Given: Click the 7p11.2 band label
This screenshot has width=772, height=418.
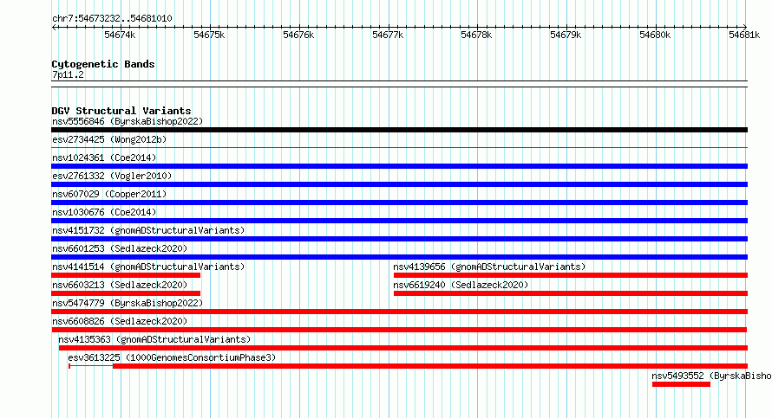Looking at the screenshot, I should 68,75.
